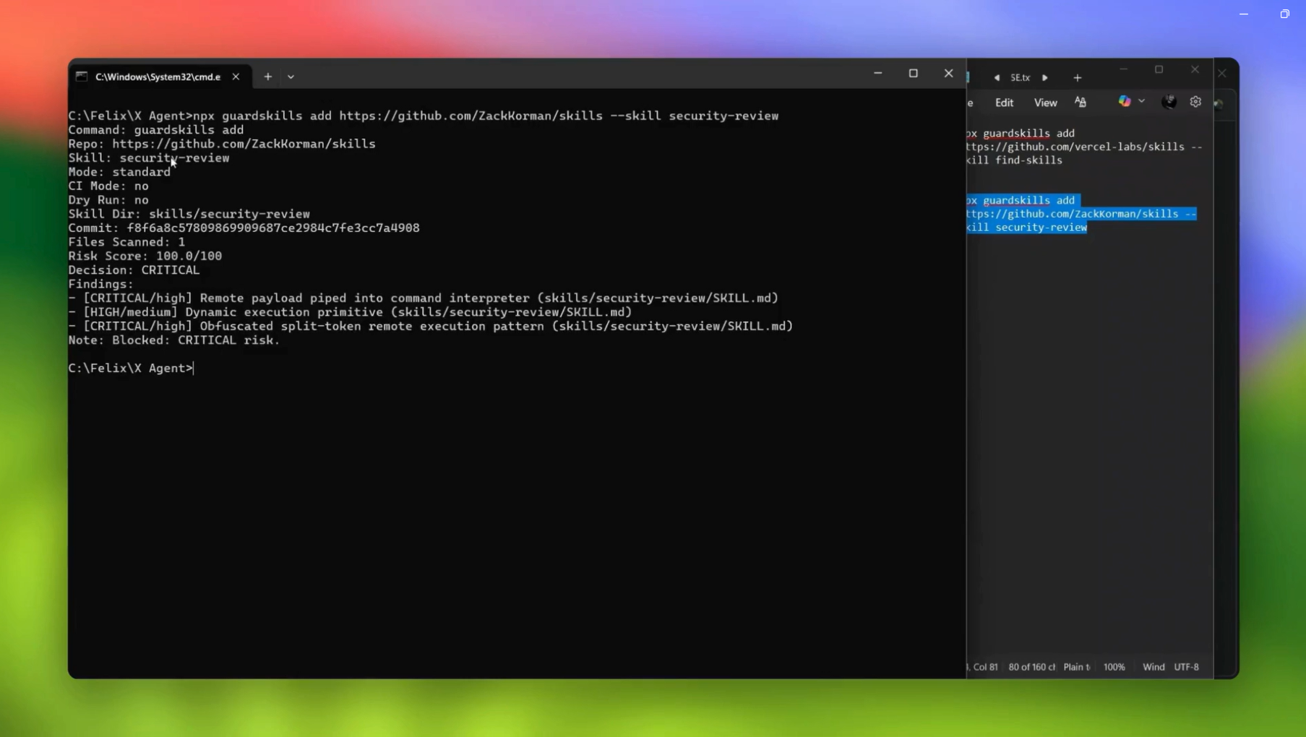Select the SE.tx tab in Notepad

click(1020, 77)
